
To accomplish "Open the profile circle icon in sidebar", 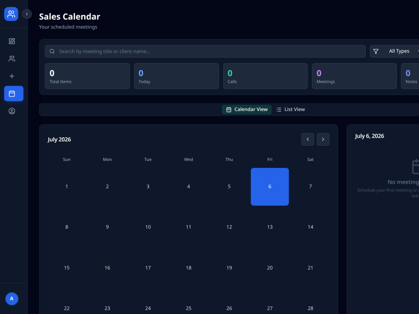I will coord(12,111).
